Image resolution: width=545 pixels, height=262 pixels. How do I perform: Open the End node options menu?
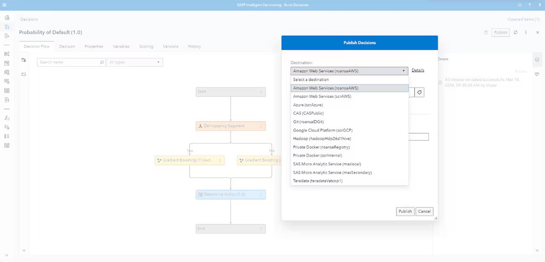click(261, 229)
